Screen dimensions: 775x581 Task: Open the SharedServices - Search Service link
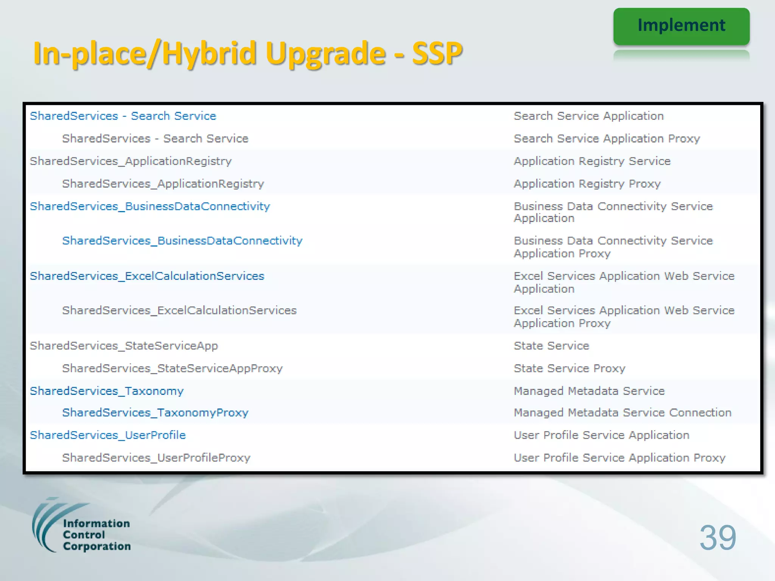click(x=123, y=116)
